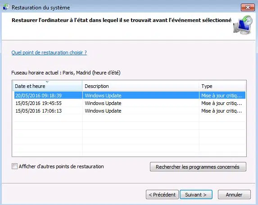Select restore point 15/05/2016 17:06:13
This screenshot has width=258, height=205.
point(130,111)
